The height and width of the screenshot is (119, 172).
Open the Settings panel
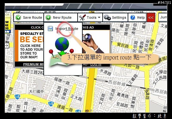pos(115,17)
